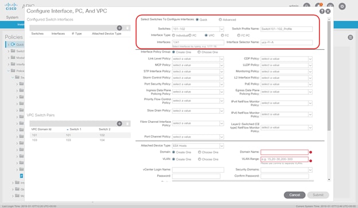
Task: Open CDP Policy dropdown
Action: point(310,59)
